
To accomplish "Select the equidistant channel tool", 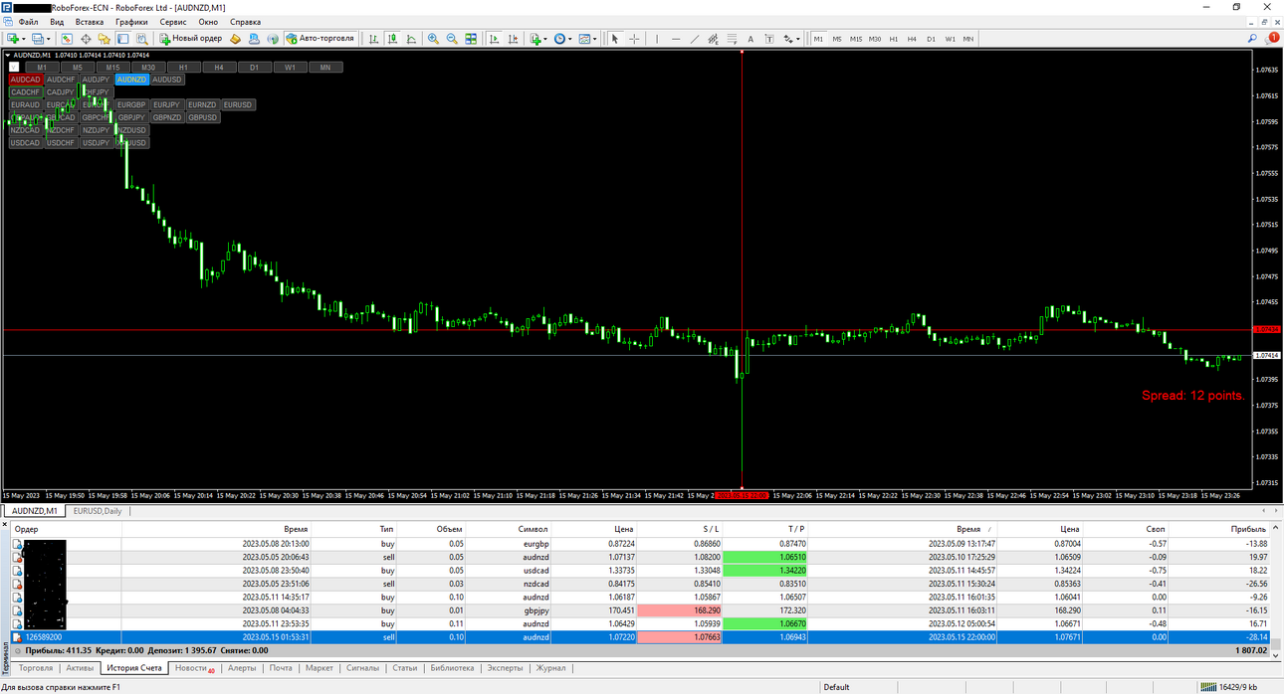I will tap(713, 39).
